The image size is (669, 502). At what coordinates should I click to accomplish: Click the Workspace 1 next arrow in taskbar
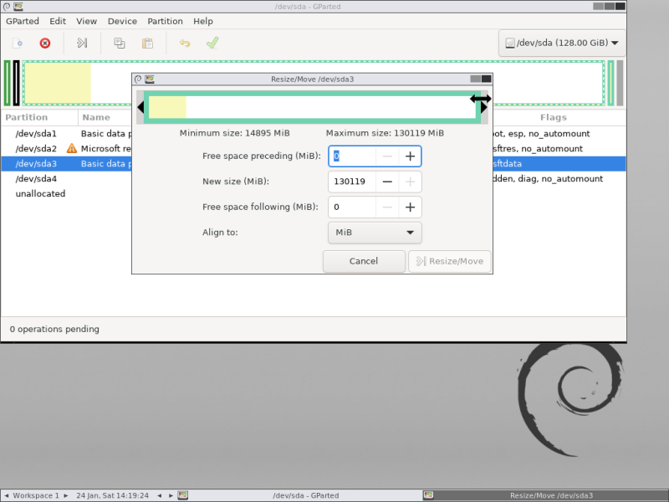tap(66, 495)
